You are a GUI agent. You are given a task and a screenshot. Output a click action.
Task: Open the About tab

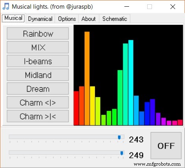89,19
